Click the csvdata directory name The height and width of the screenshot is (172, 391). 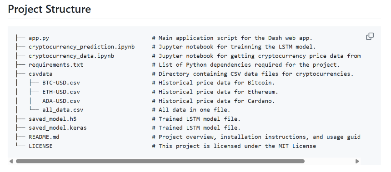[40, 74]
